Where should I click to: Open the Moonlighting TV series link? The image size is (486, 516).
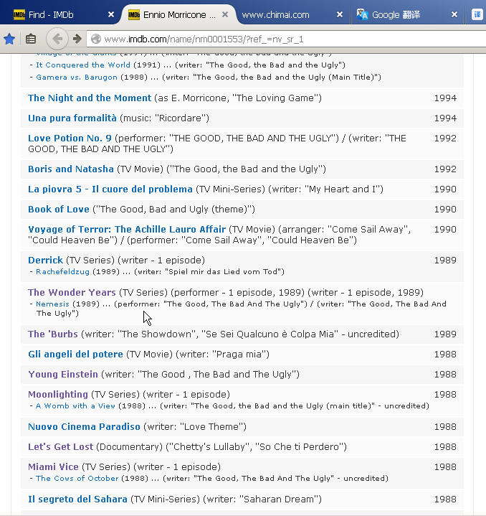(x=58, y=394)
